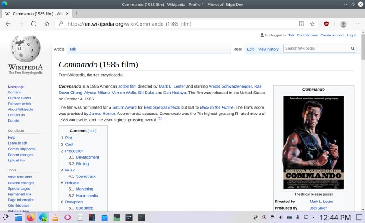Open the KDE application launcher
This screenshot has width=365, height=223.
pyautogui.click(x=5, y=218)
